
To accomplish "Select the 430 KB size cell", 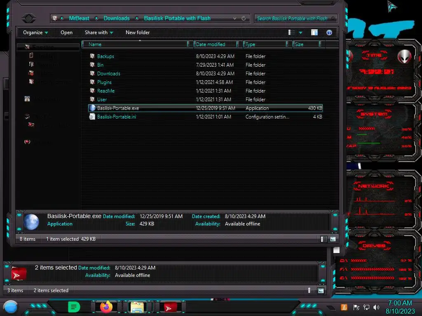I will (x=315, y=108).
